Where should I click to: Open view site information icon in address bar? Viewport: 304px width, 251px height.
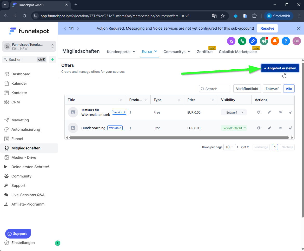[36, 16]
